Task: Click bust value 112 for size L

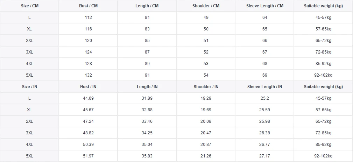Action: pyautogui.click(x=88, y=17)
